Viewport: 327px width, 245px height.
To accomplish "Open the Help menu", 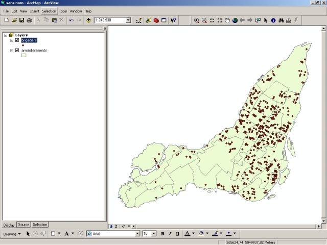I will pyautogui.click(x=88, y=11).
